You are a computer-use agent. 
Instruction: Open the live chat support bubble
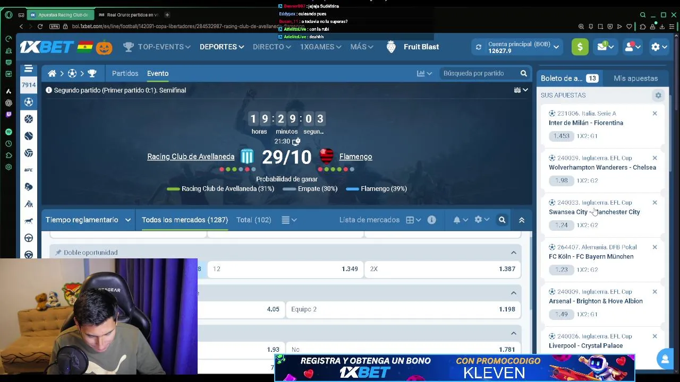click(x=665, y=359)
